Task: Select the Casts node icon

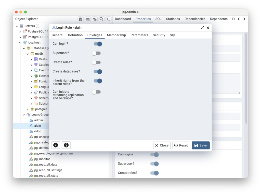Action: pyautogui.click(x=36, y=59)
